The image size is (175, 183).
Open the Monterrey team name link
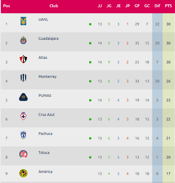48,77
